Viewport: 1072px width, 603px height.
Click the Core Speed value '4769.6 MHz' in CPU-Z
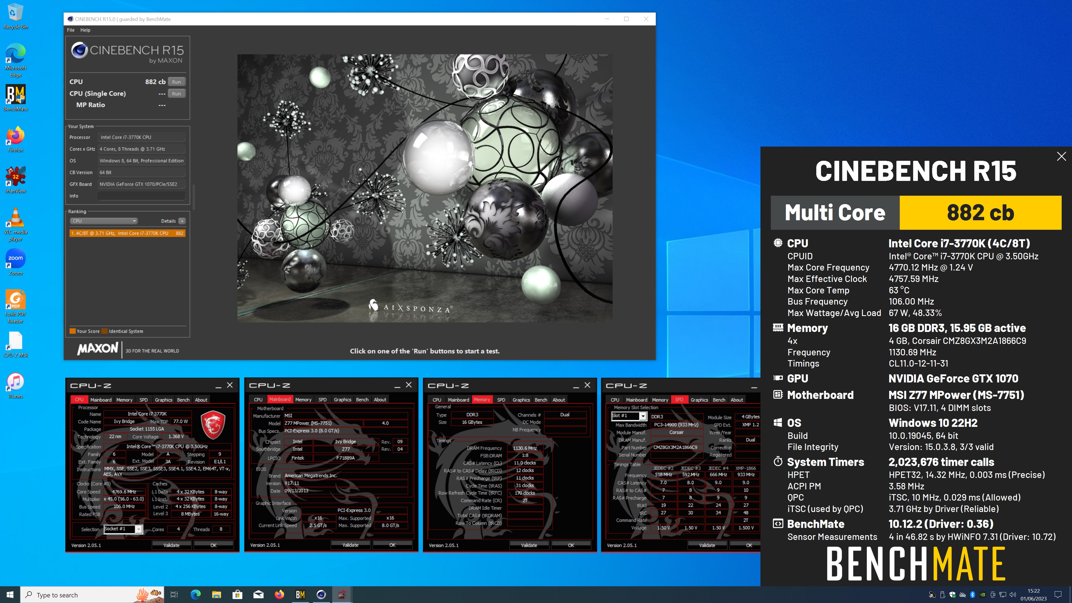tap(124, 491)
